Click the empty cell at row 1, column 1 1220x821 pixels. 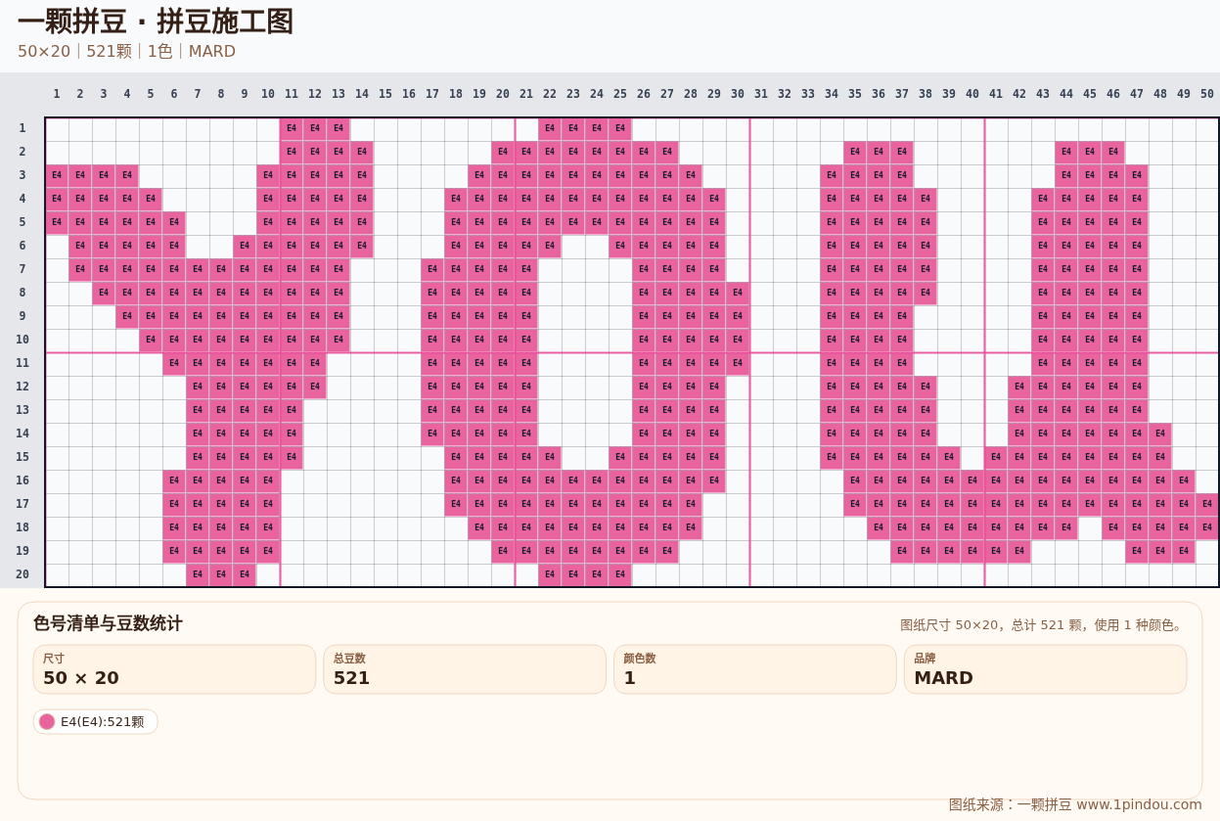point(57,128)
